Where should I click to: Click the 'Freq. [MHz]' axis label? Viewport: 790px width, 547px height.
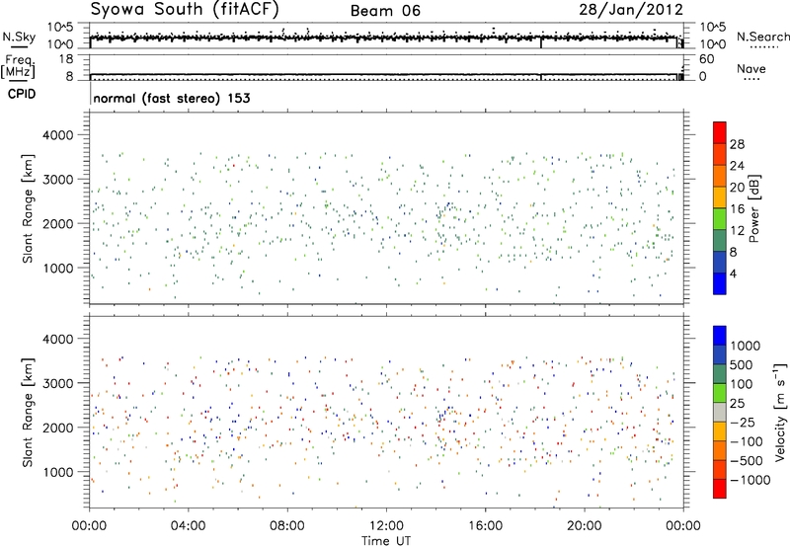click(x=18, y=68)
